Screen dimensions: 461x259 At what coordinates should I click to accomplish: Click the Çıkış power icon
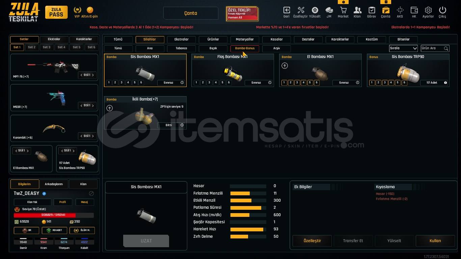pos(442,10)
